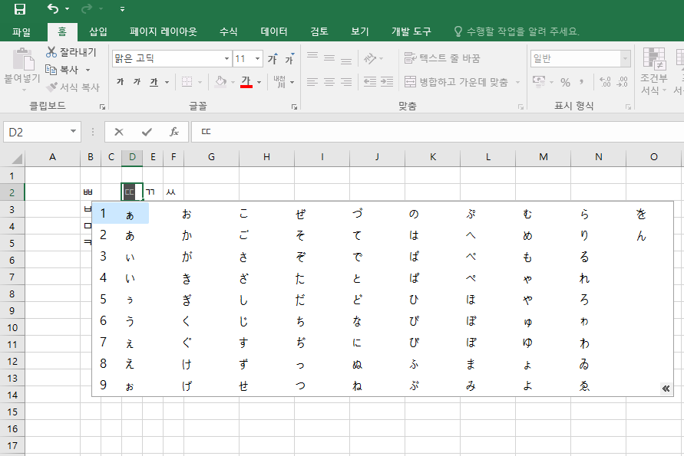The width and height of the screenshot is (684, 456).
Task: Click the percent style icon
Action: 565,82
